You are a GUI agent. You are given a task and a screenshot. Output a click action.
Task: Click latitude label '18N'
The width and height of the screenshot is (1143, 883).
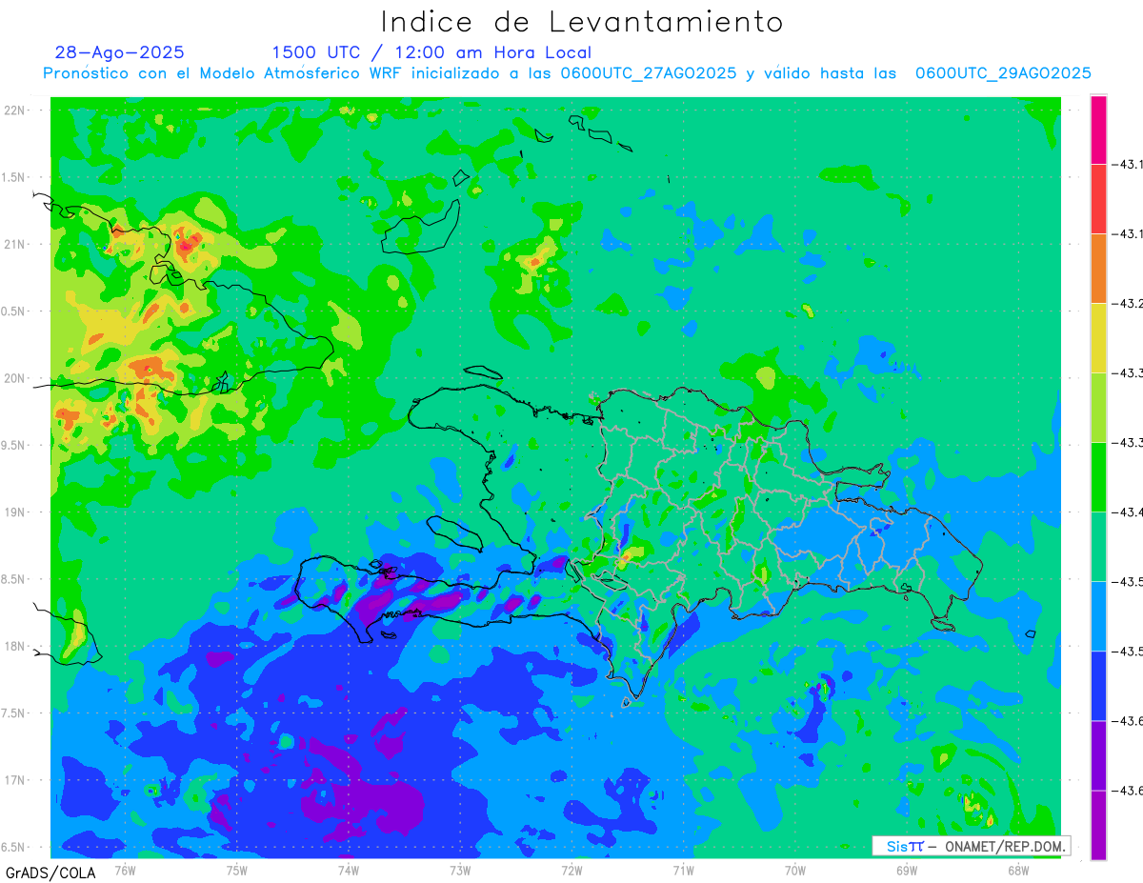[15, 646]
